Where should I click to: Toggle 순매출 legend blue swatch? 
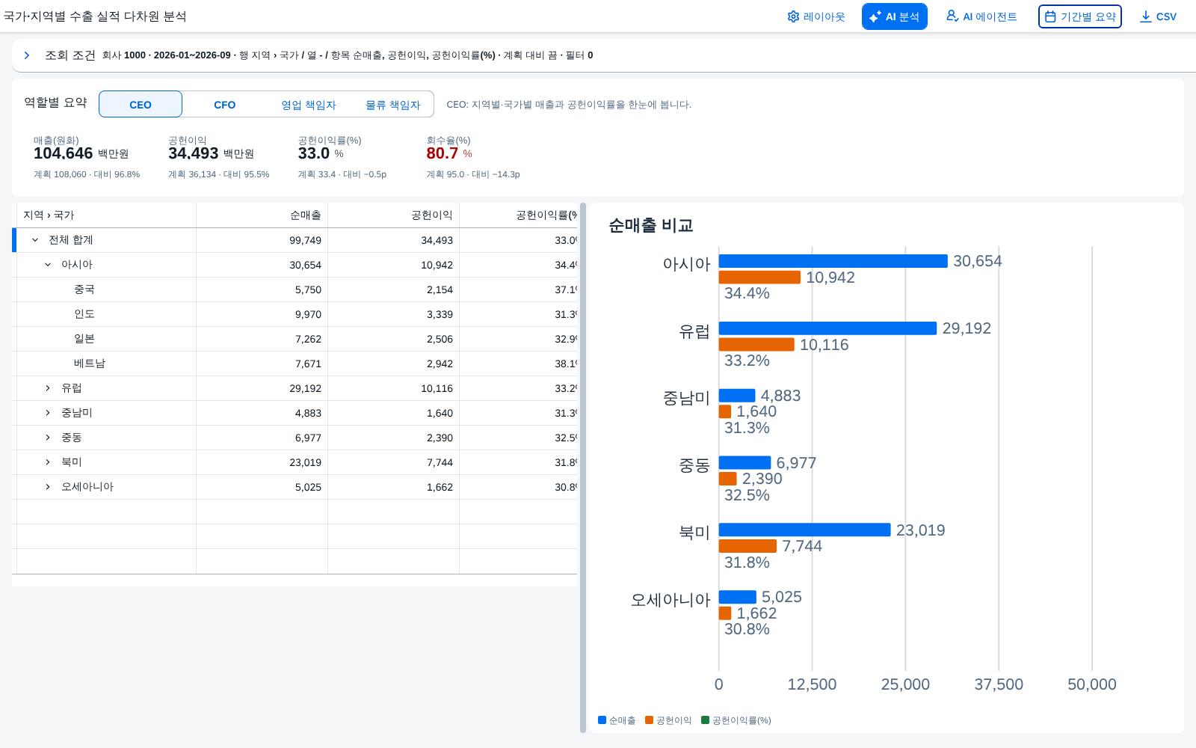[602, 720]
